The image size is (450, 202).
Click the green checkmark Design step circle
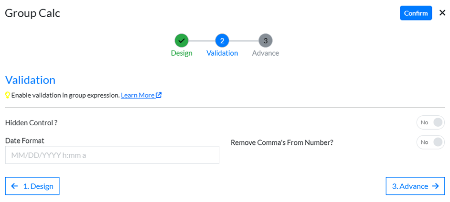pos(182,40)
